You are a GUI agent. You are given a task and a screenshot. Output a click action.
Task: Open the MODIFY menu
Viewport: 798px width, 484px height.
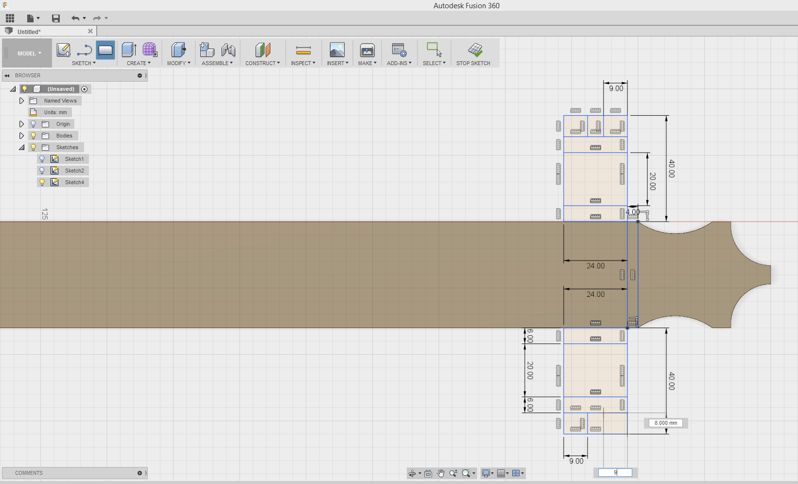(x=178, y=63)
